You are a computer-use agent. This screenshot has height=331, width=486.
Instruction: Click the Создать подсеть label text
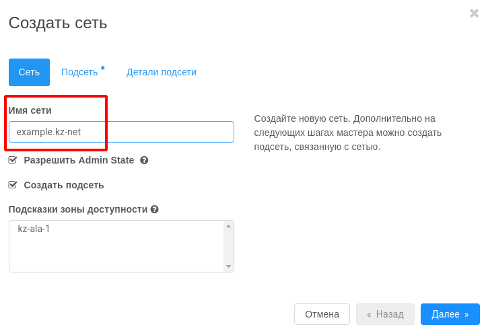tap(64, 185)
